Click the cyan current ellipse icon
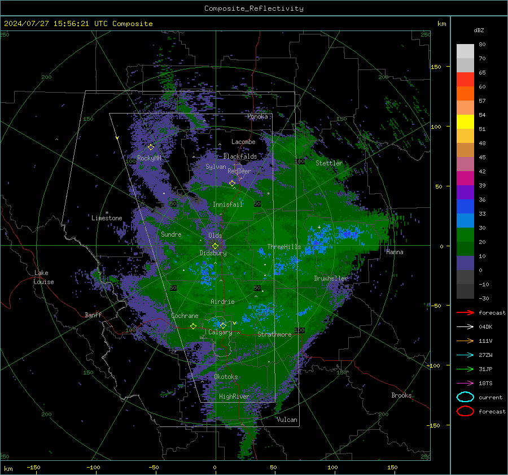The width and height of the screenshot is (508, 475). point(465,397)
